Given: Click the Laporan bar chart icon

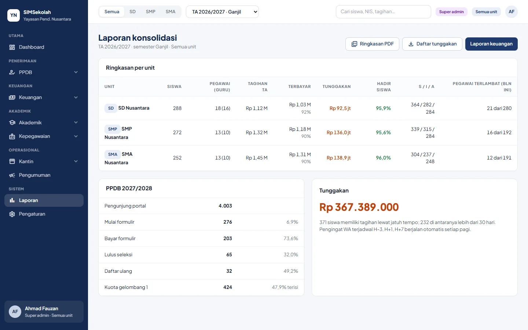Looking at the screenshot, I should [12, 201].
